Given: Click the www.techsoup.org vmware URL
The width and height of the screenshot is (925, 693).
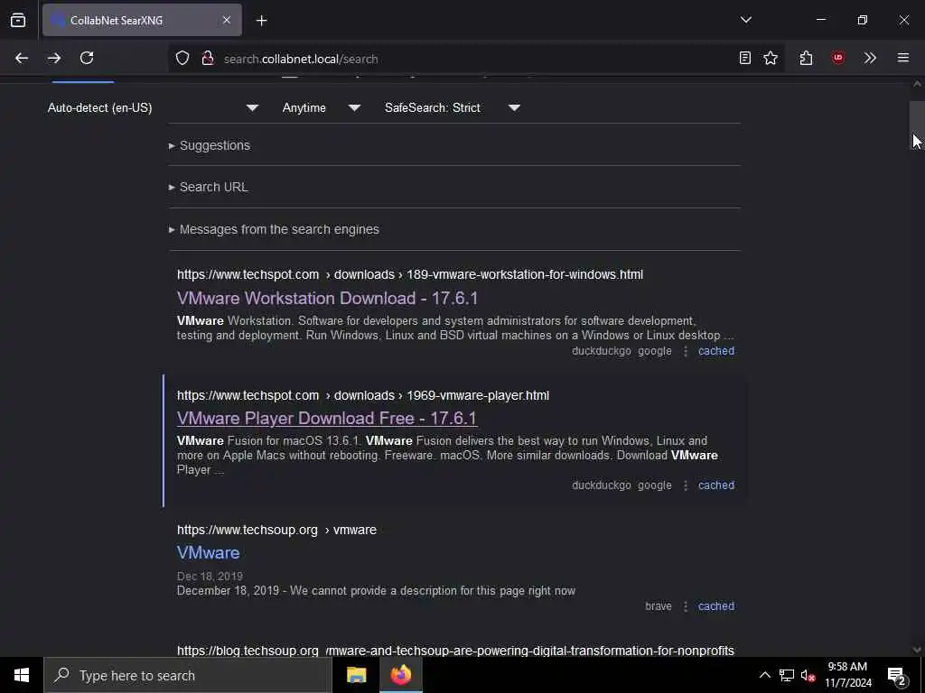Looking at the screenshot, I should [x=276, y=530].
